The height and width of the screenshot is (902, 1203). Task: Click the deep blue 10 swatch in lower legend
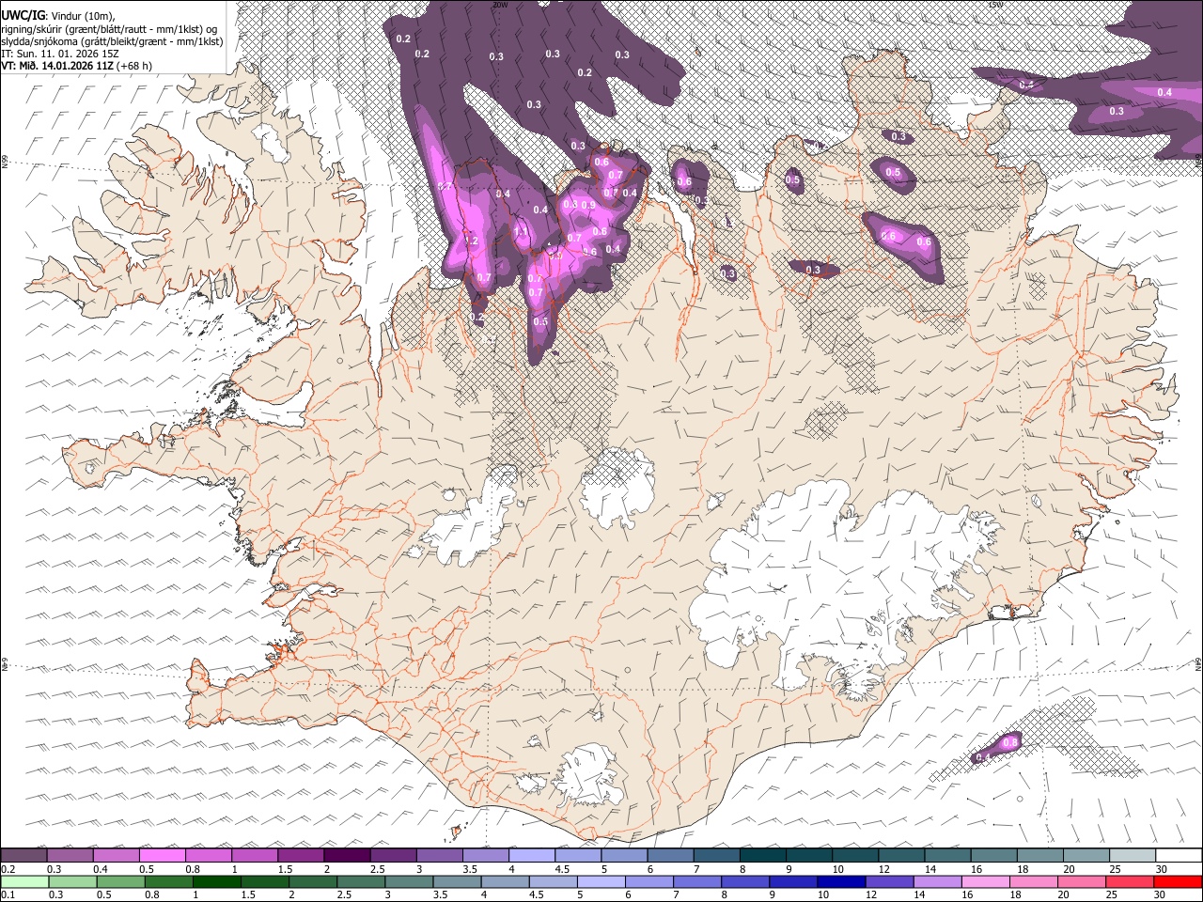coord(841,881)
